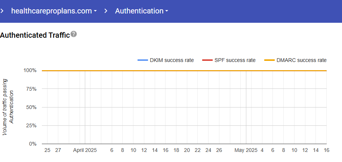Click the red SPF legend color marker

point(207,60)
